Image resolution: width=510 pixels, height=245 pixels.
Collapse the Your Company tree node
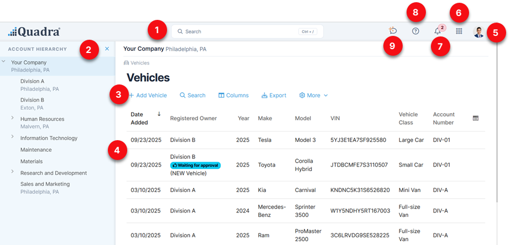(4, 61)
